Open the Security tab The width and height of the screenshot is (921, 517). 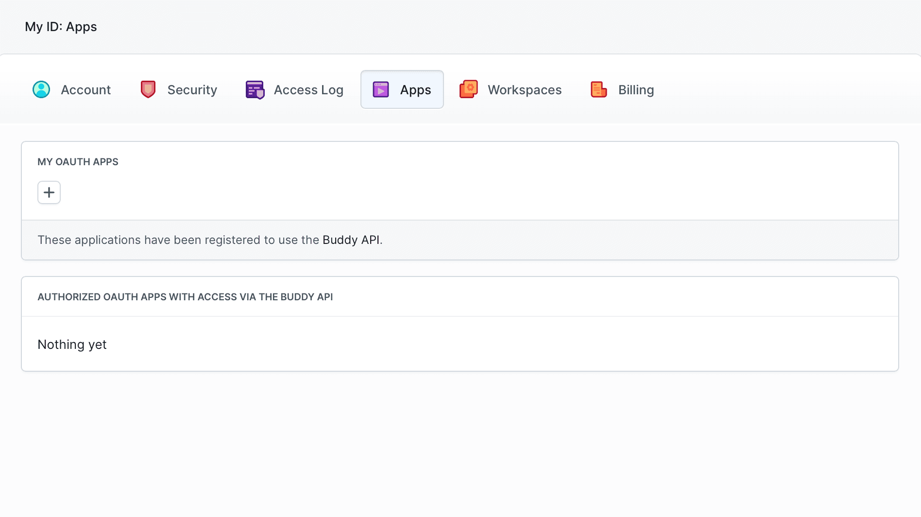click(x=192, y=89)
